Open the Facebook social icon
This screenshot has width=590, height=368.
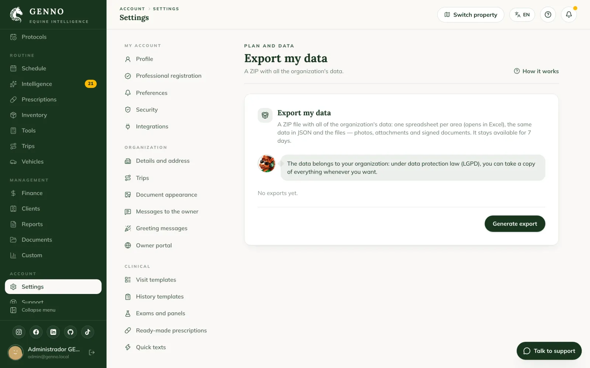(x=36, y=332)
